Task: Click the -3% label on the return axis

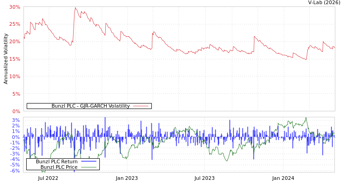Action: (15, 154)
